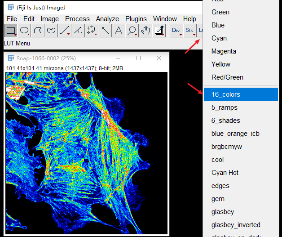The height and width of the screenshot is (237, 282).
Task: Select the Angle tool
Action: click(x=78, y=31)
